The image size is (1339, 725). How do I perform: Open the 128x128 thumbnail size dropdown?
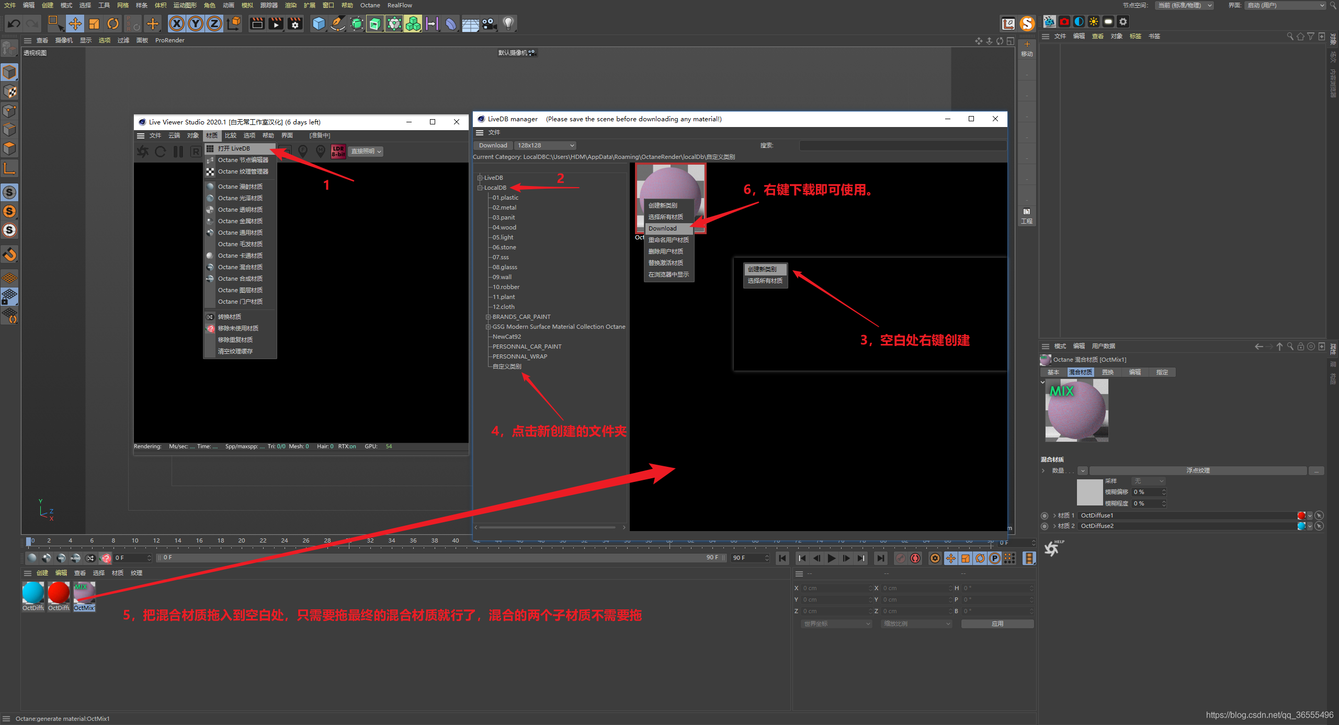546,145
